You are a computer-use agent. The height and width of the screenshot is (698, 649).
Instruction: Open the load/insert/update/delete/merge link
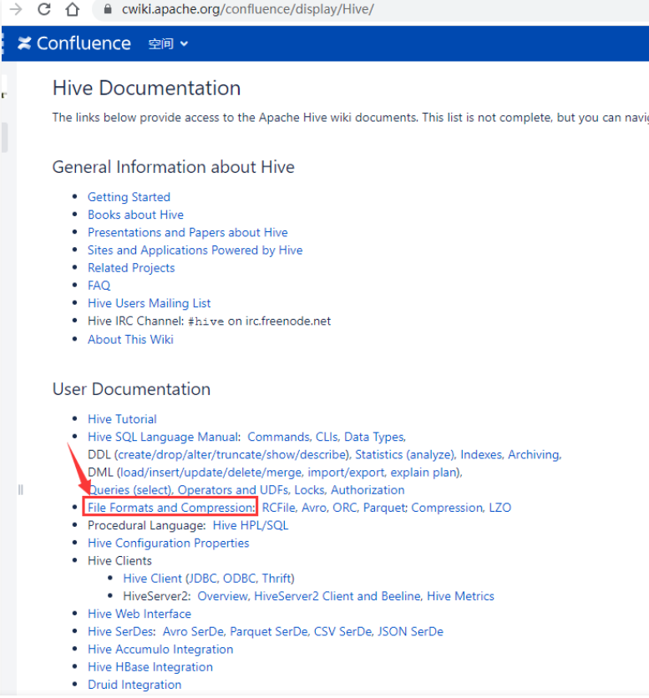tap(210, 473)
